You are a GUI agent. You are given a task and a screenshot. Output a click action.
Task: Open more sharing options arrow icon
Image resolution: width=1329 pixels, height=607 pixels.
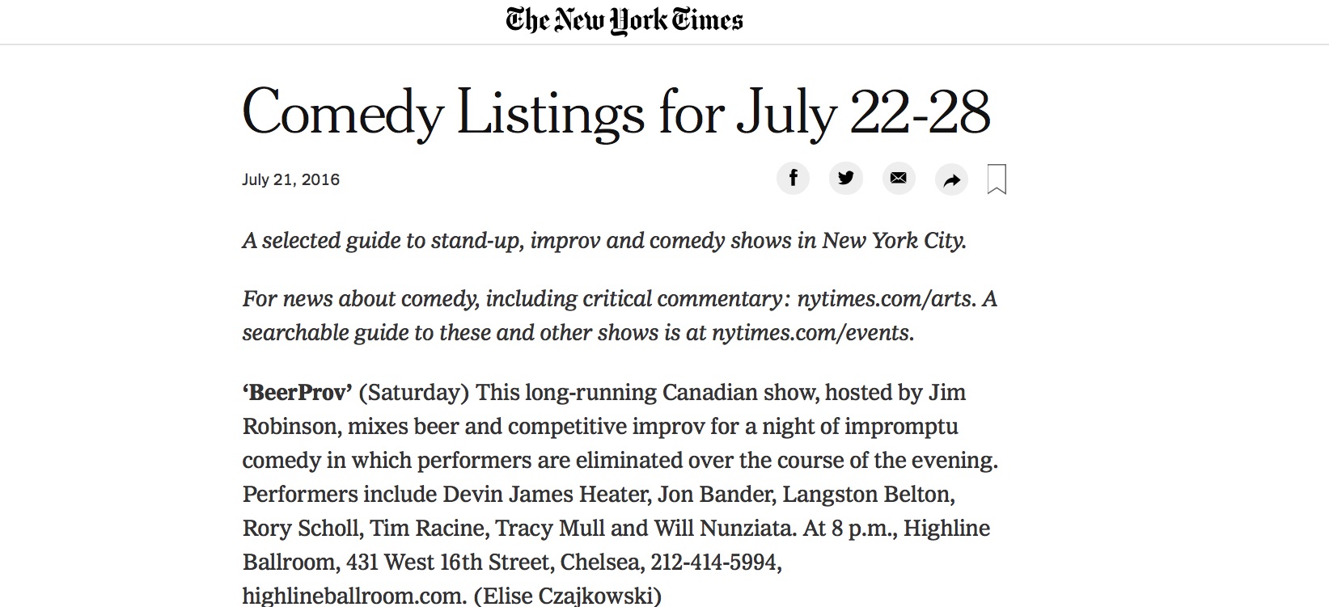pos(951,179)
